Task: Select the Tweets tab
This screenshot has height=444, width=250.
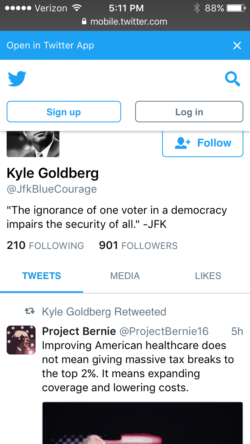Action: point(41,276)
